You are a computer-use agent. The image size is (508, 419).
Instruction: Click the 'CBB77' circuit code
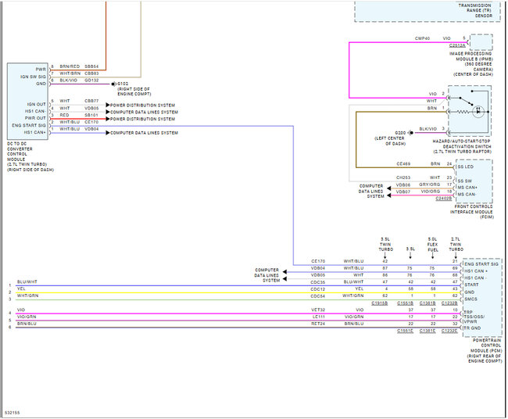coord(91,101)
